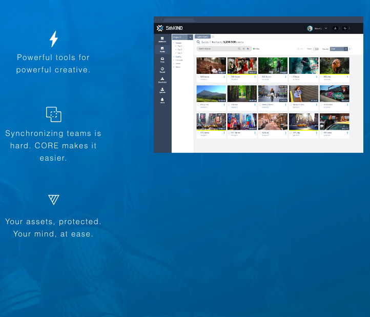Screen dimensions: 370x317
Task: Open the View By Date dropdown
Action: tap(339, 49)
